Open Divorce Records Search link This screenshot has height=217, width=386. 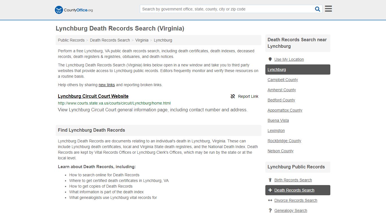point(296,200)
